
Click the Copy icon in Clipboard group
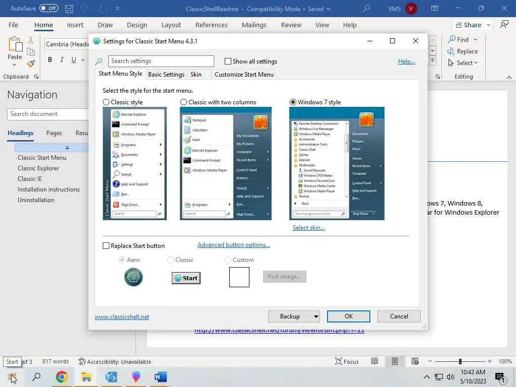click(31, 52)
